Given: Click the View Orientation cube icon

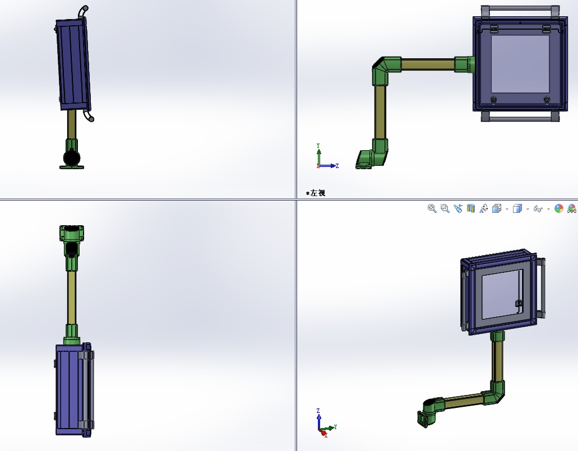Looking at the screenshot, I should [497, 208].
